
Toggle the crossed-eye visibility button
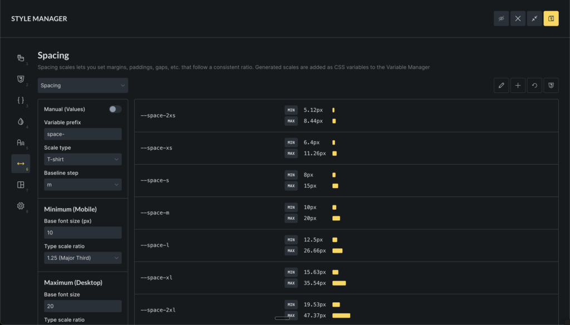click(x=501, y=18)
